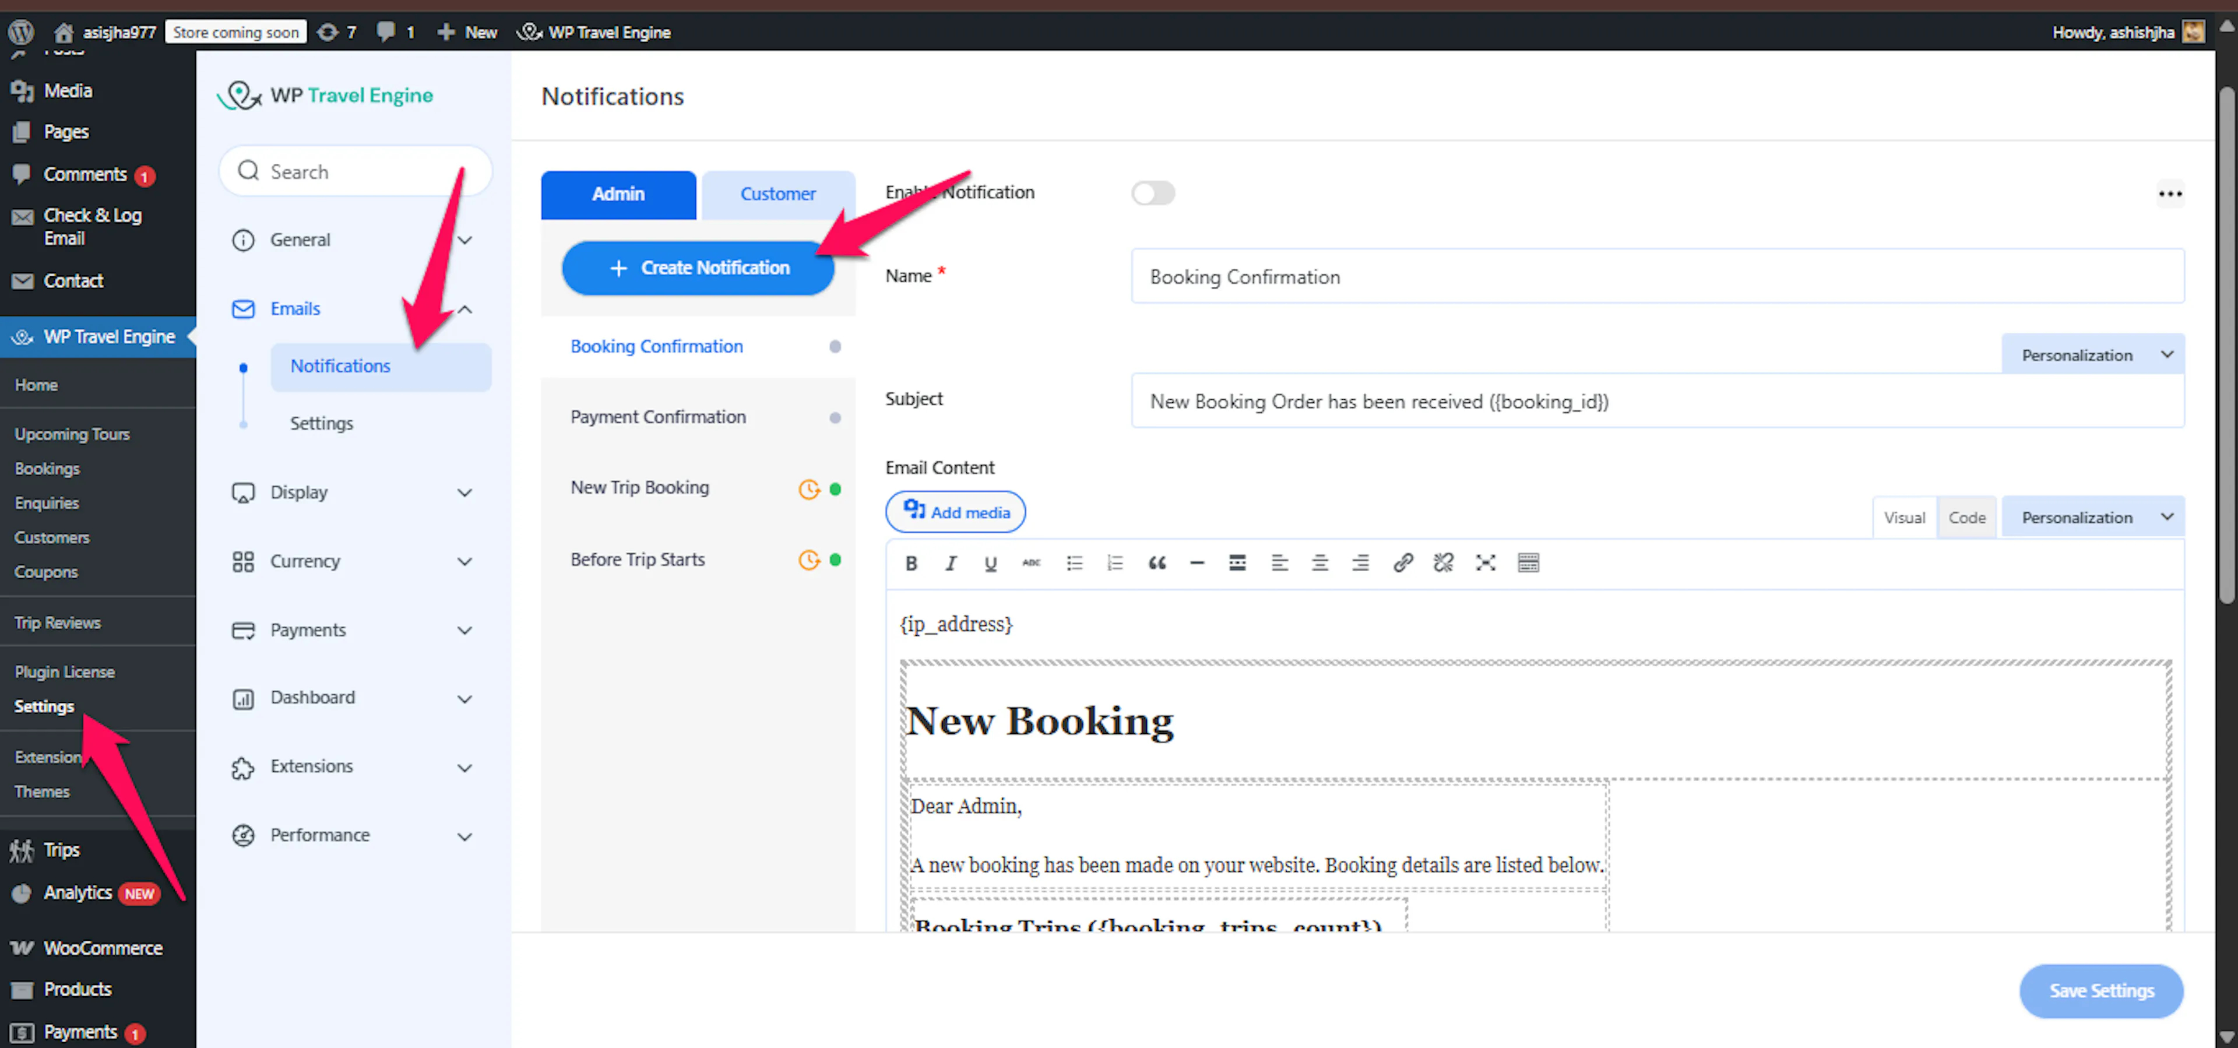This screenshot has width=2238, height=1048.
Task: Open the three-dot options menu
Action: click(x=2169, y=194)
